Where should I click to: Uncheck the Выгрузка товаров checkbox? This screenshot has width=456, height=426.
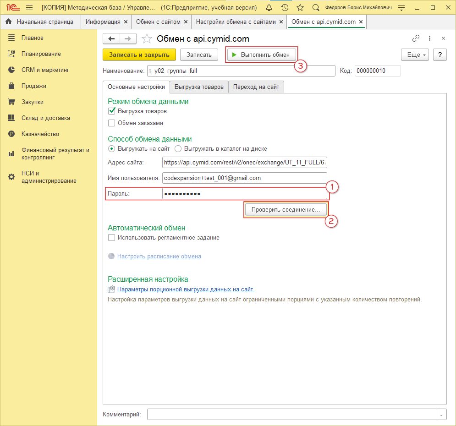[111, 111]
